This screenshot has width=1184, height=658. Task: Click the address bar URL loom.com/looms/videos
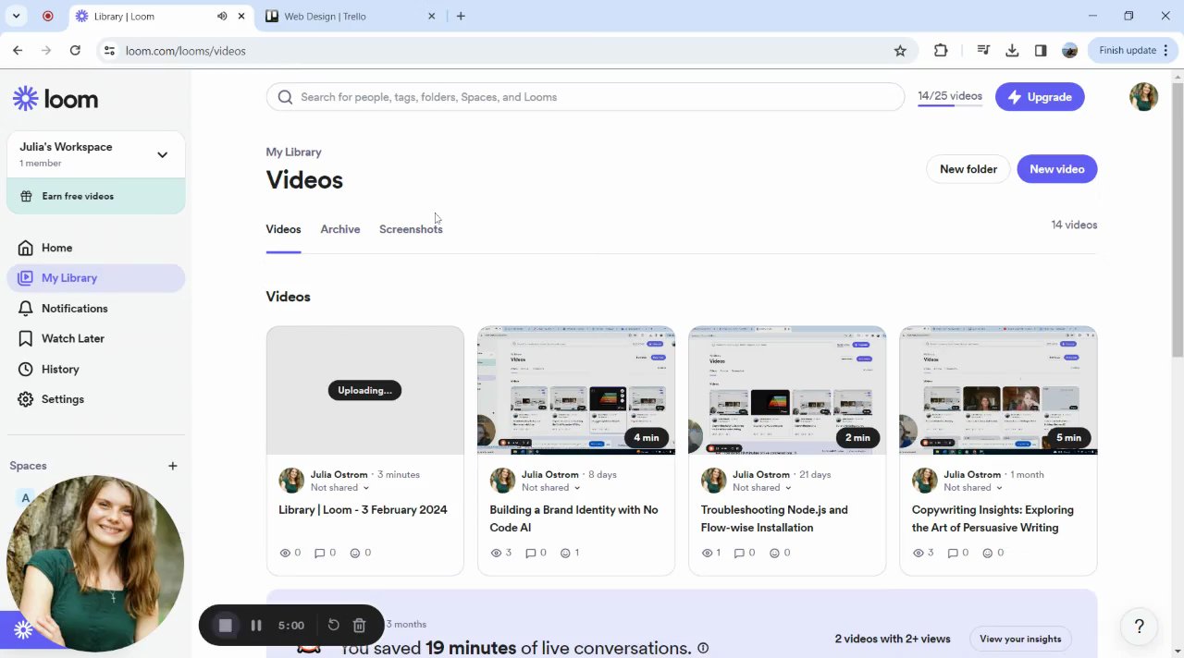(x=185, y=51)
